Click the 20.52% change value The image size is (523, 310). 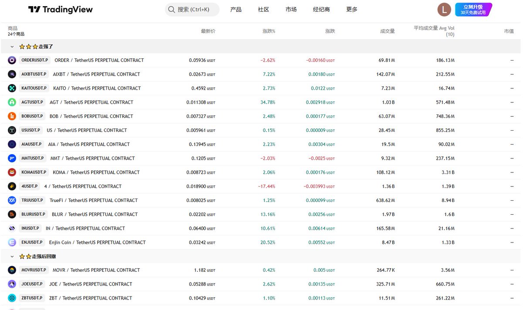(x=268, y=243)
